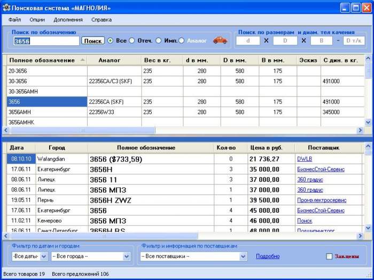374x280 pixels.
Task: Click the Цена в руб. column header
Action: click(x=271, y=148)
